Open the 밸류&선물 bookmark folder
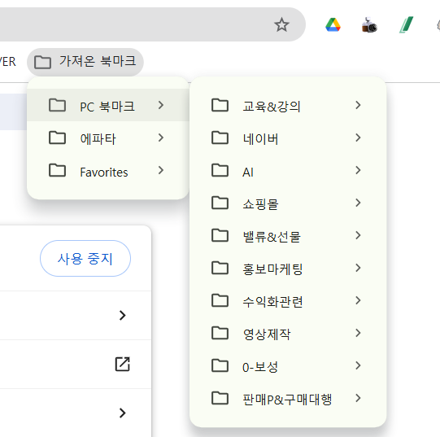 288,236
